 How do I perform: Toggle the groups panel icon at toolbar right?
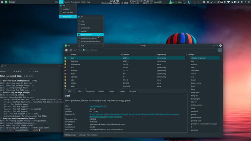[x=220, y=50]
